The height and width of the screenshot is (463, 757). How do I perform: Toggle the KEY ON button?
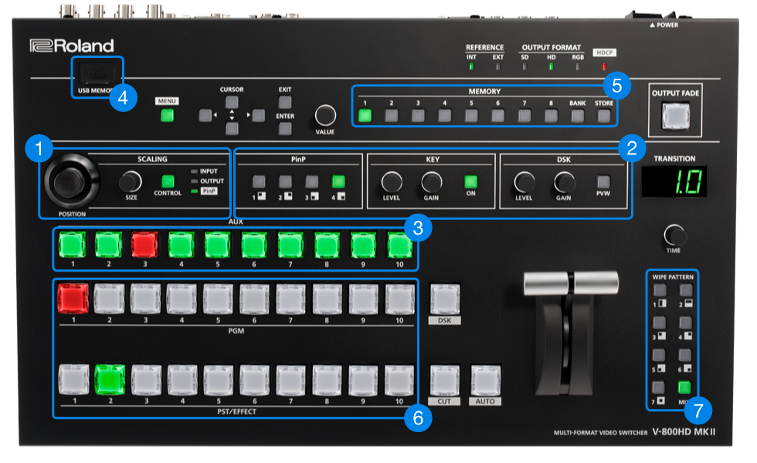pos(470,182)
